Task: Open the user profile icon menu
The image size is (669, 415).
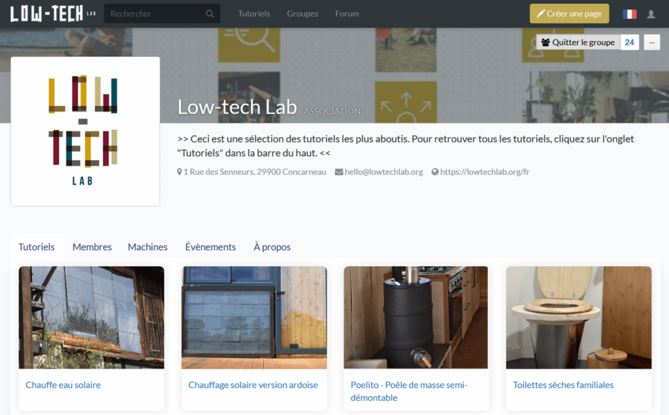Action: (651, 14)
